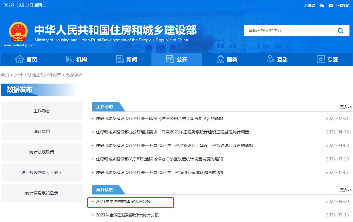Open the 服务 navigation tab

[227, 60]
